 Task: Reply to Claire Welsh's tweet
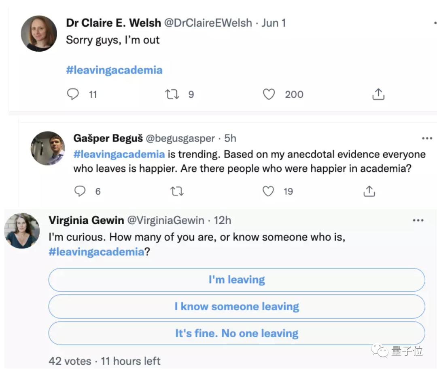point(73,95)
